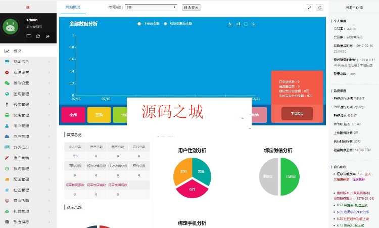Expand 配送管理 using its chevron
The image size is (379, 228).
(49, 179)
